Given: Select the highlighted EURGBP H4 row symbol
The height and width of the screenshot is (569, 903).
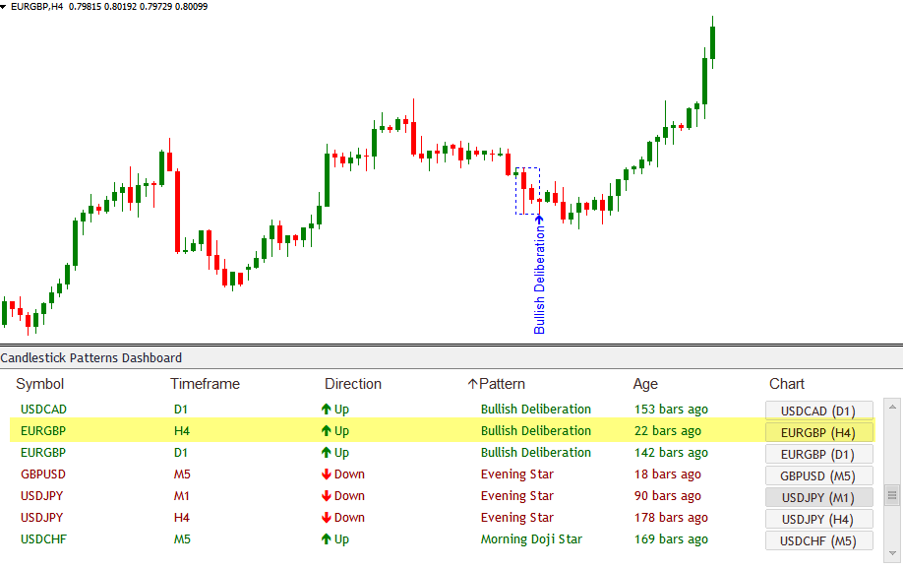Looking at the screenshot, I should tap(43, 431).
